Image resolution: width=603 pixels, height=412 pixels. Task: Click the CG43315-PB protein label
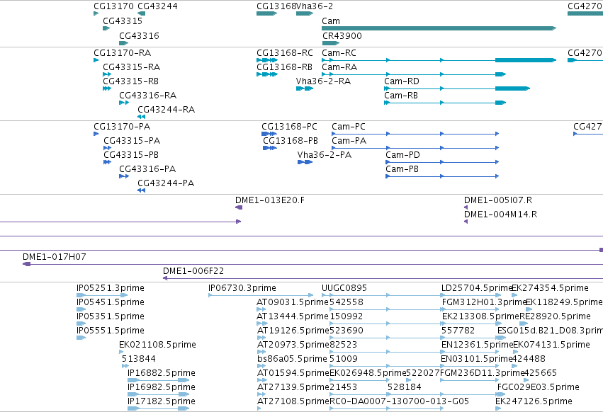131,155
